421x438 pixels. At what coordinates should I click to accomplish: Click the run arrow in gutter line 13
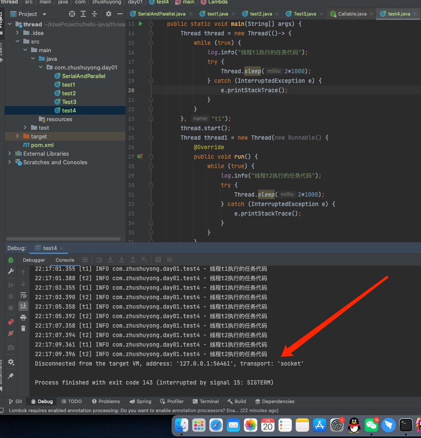pyautogui.click(x=141, y=24)
